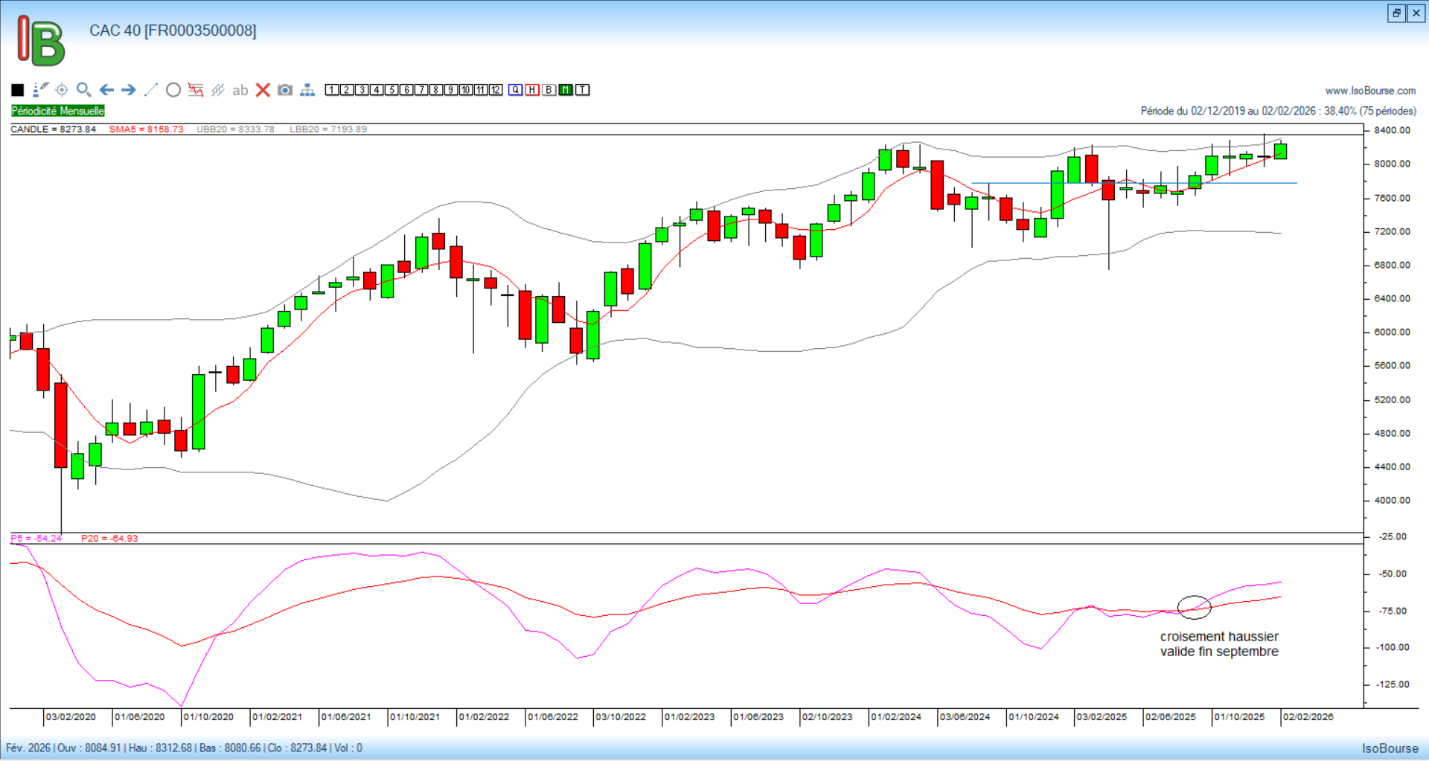Select the 1 period button
The height and width of the screenshot is (761, 1429).
pos(332,90)
